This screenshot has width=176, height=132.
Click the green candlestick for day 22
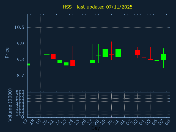(x=60, y=61)
